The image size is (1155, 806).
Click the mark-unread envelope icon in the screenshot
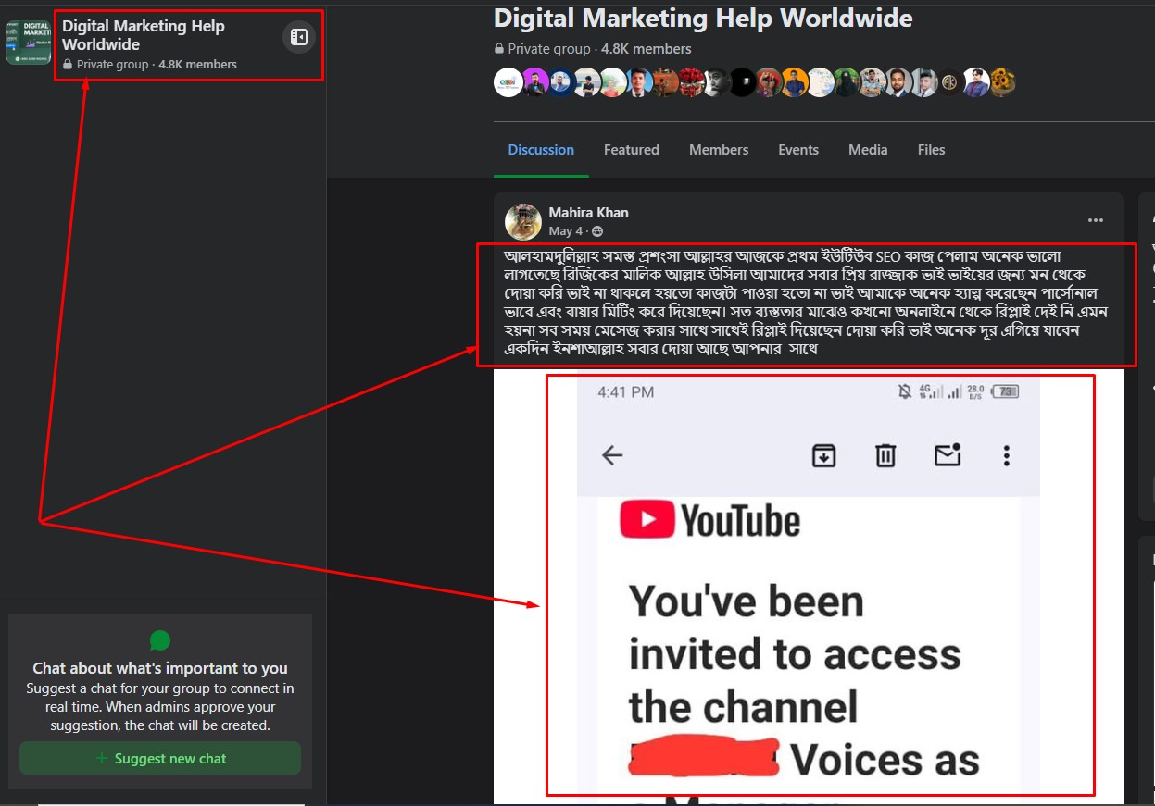click(948, 454)
